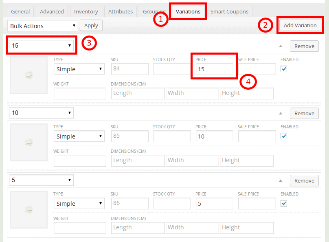This screenshot has width=329, height=242.
Task: Switch to the Inventory tab
Action: click(x=86, y=11)
